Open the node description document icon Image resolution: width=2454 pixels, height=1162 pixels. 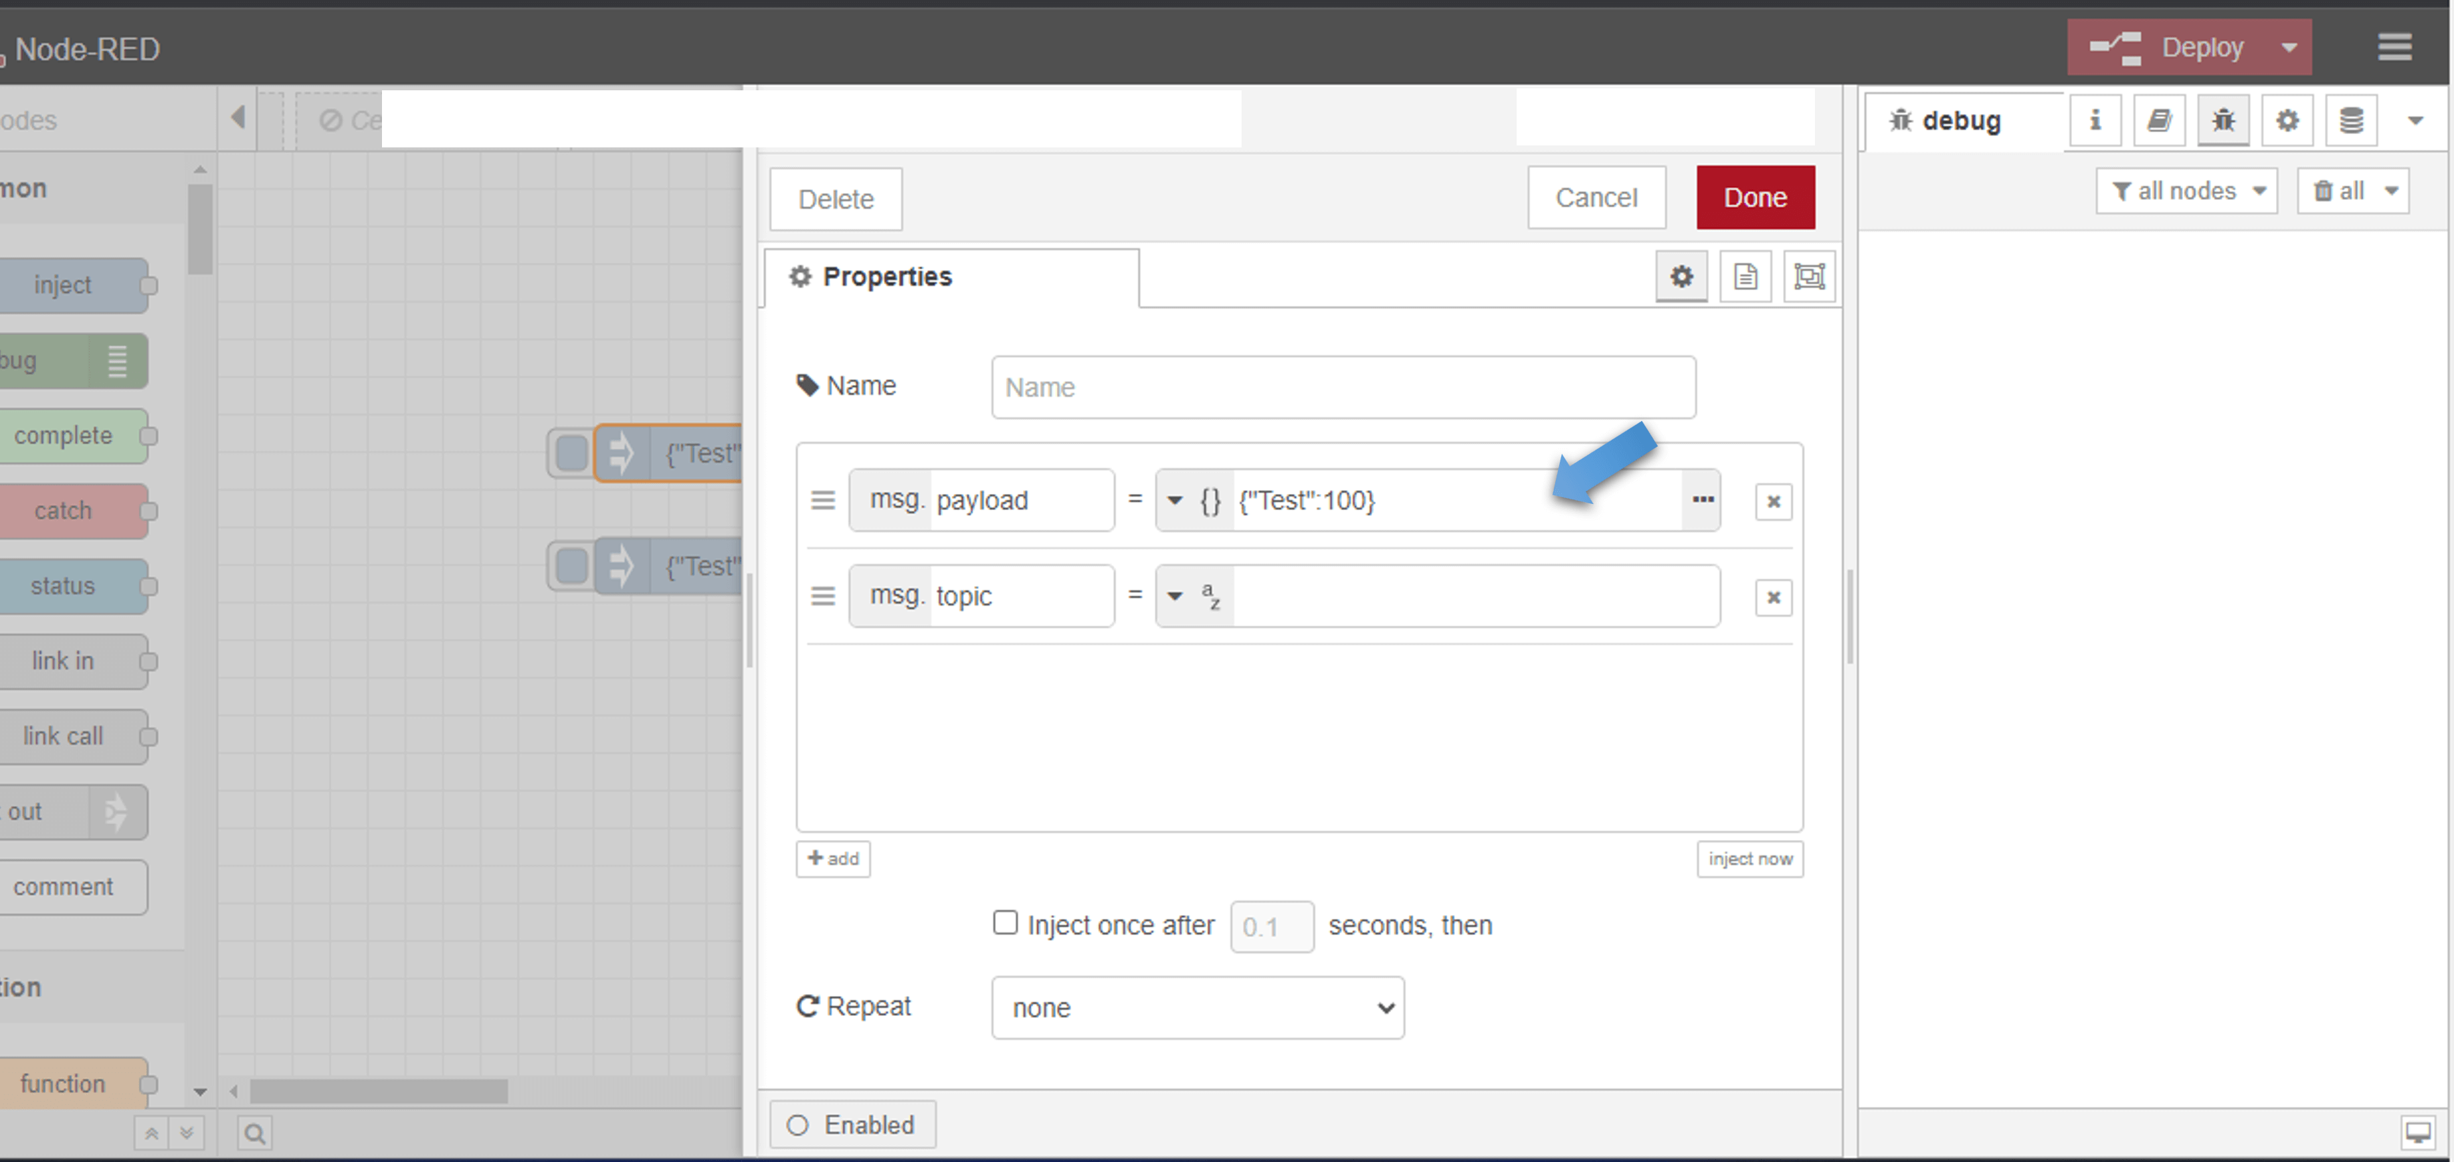click(1745, 277)
